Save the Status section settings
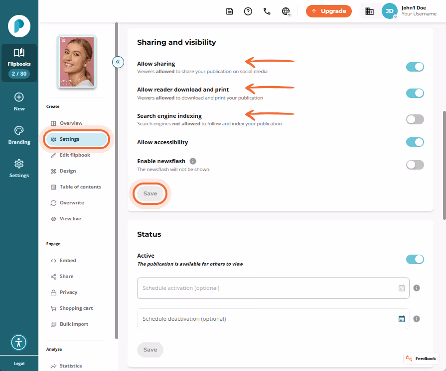Viewport: 446px width, 371px height. tap(150, 350)
